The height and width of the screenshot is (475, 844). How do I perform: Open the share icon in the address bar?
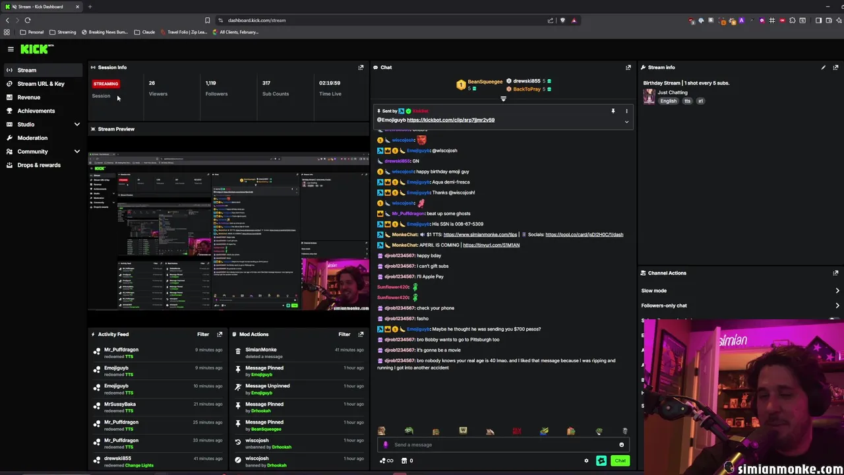click(x=551, y=20)
